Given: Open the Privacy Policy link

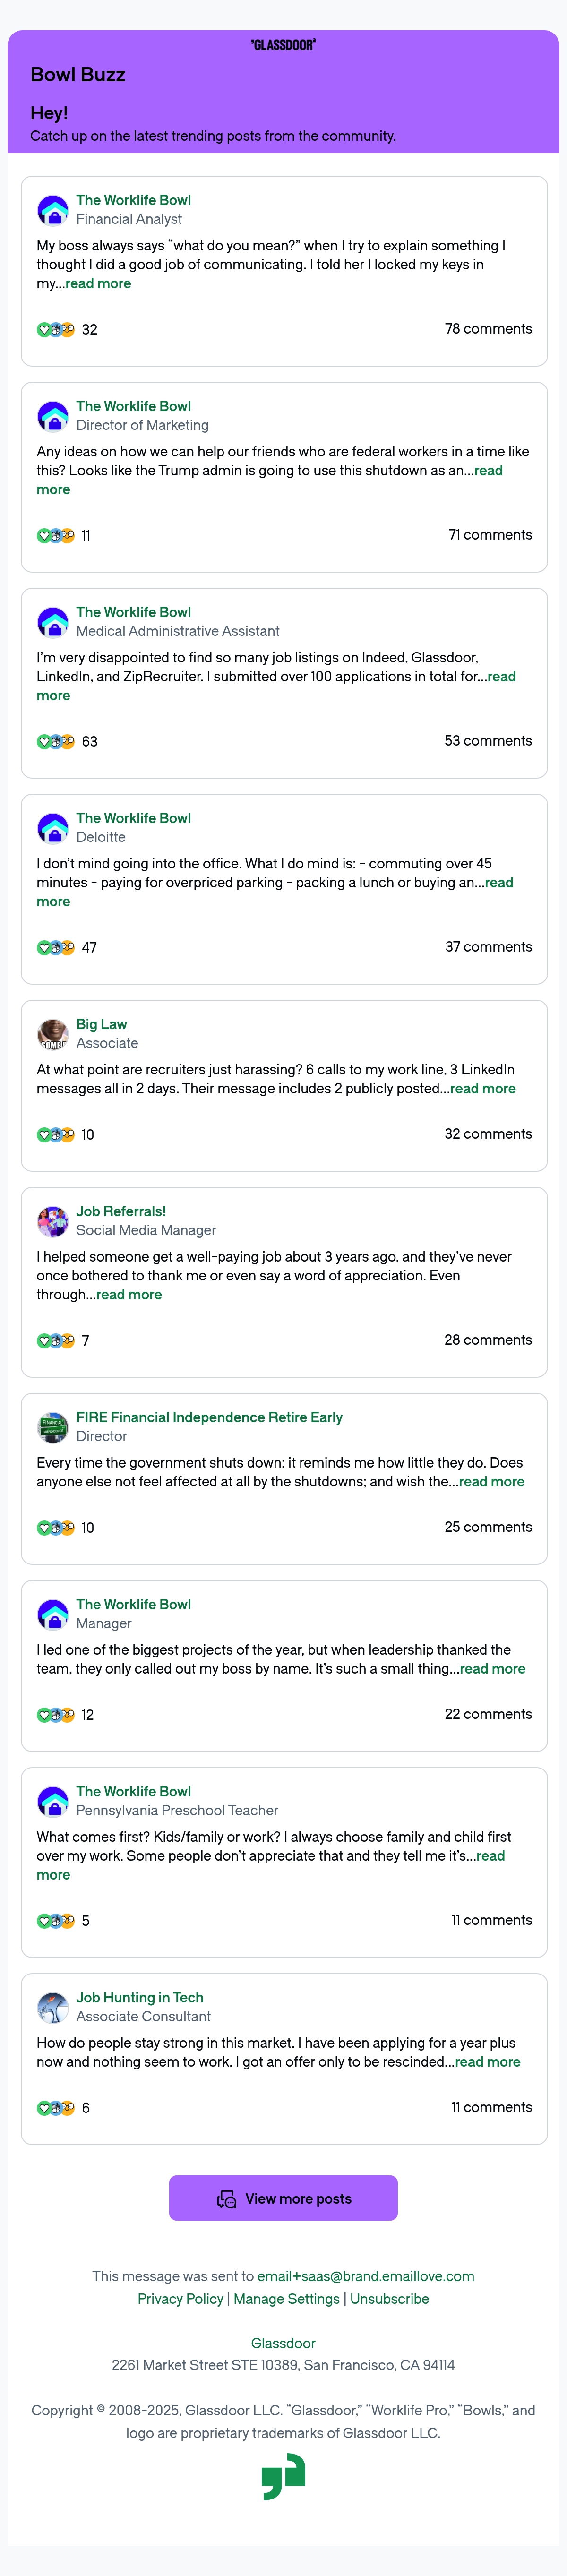Looking at the screenshot, I should pos(181,2299).
